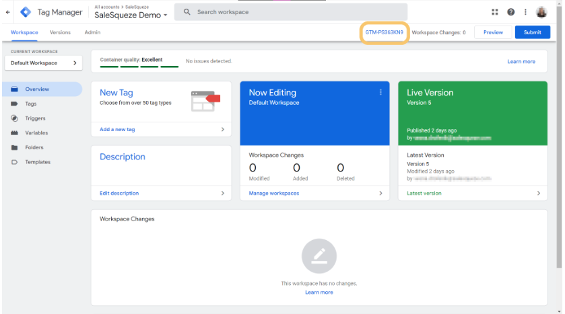Click the Triggers sidebar icon

[14, 118]
